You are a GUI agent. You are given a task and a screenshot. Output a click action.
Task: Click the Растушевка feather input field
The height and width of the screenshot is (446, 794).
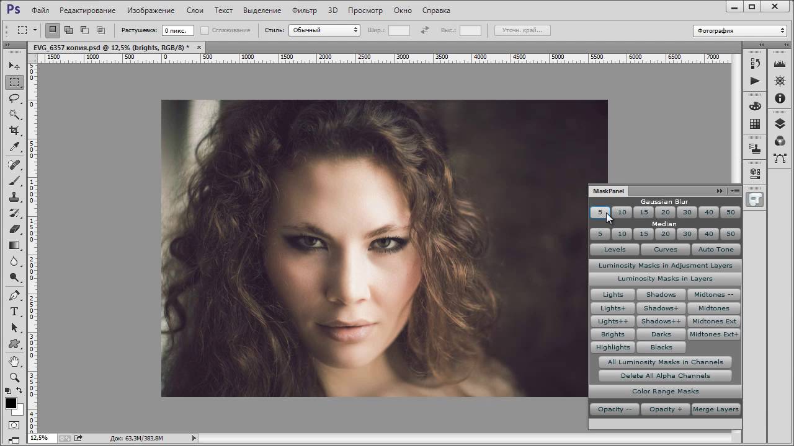(178, 30)
